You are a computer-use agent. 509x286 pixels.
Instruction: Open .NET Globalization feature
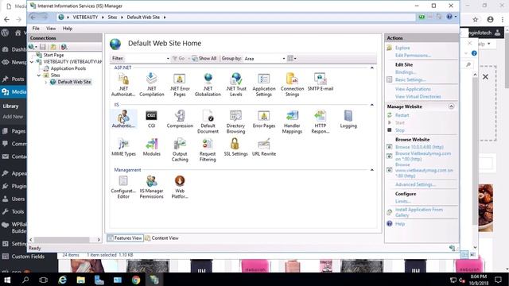[208, 85]
